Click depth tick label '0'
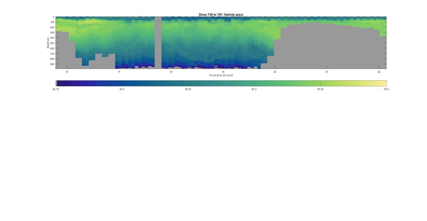 pyautogui.click(x=53, y=17)
